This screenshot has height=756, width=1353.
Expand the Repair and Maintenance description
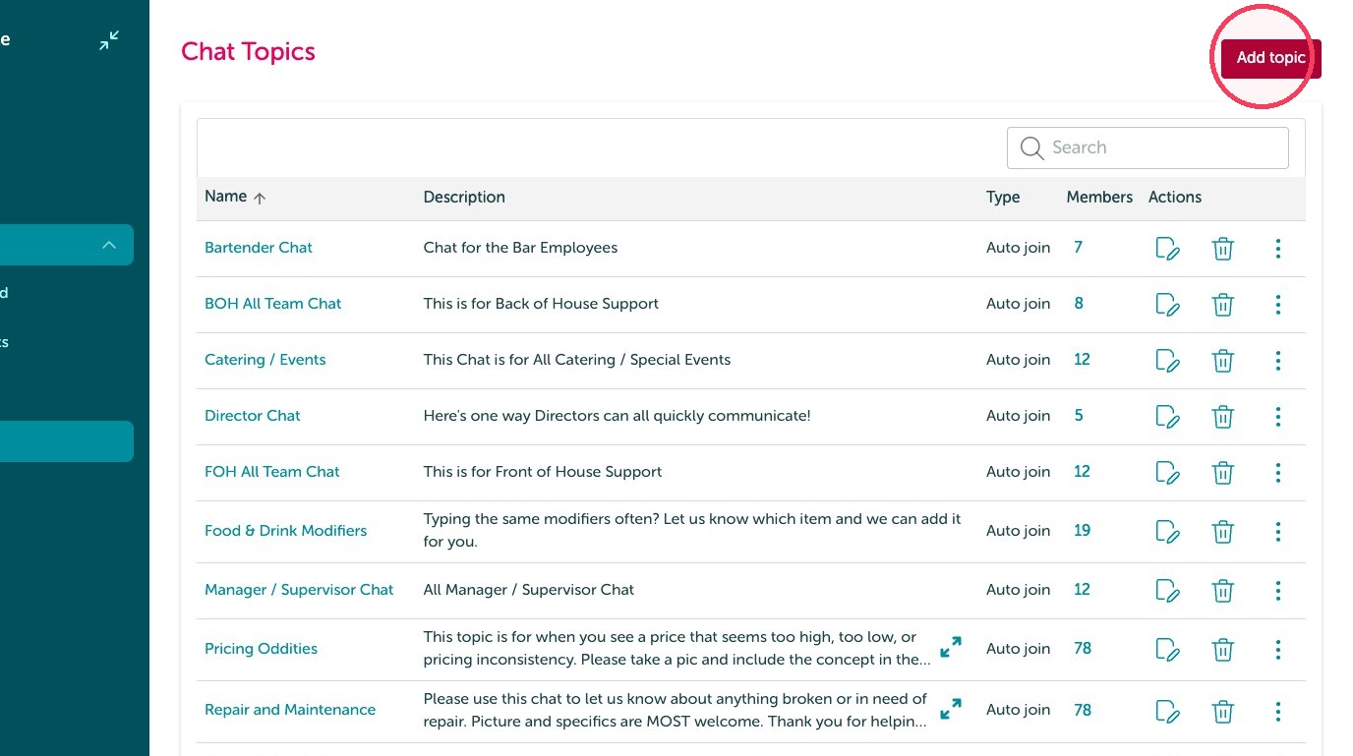point(951,708)
